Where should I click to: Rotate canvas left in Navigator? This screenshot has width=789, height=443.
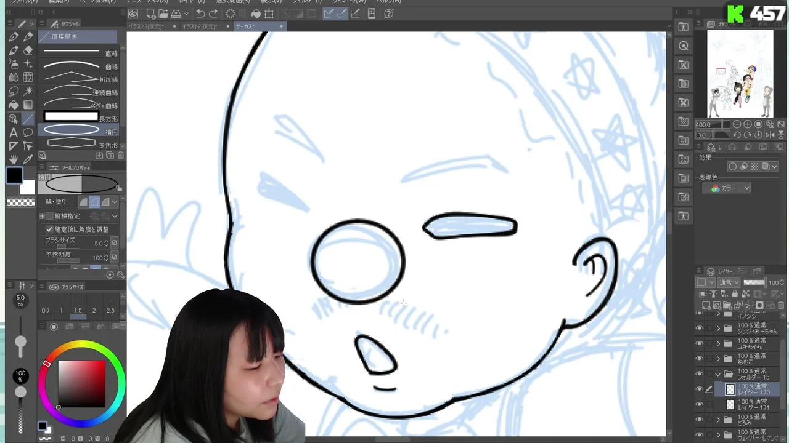(x=737, y=135)
